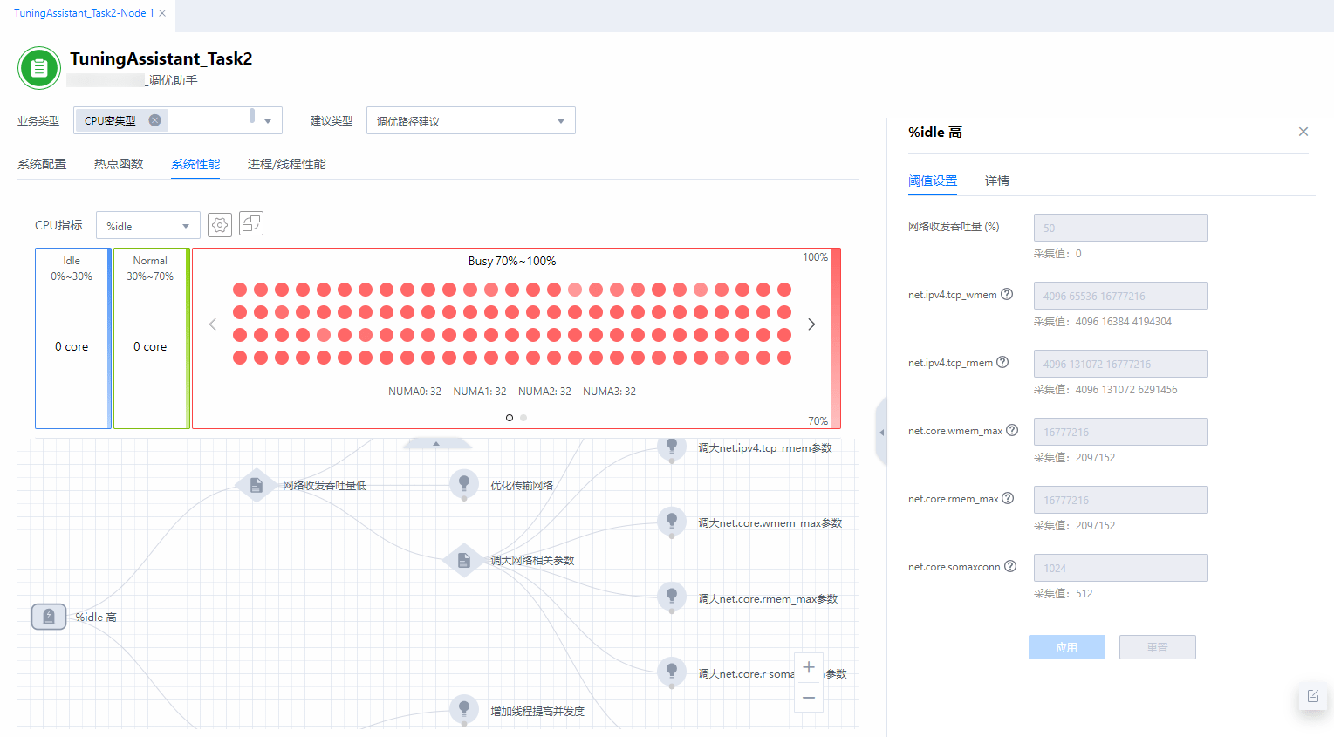Click the 调大net.core.rmem_max参数 lightbulb icon
The width and height of the screenshot is (1334, 737).
point(672,597)
